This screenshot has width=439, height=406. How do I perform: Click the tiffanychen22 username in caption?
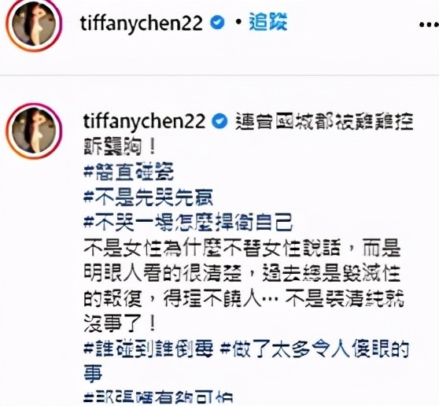[144, 121]
